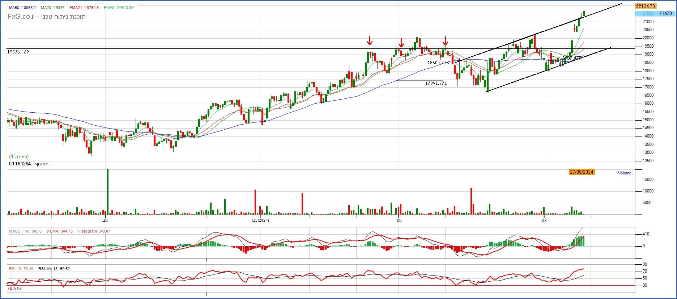Screen dimensions: 677x299
Task: Click the leftmost red down arrow marker
Action: click(369, 40)
